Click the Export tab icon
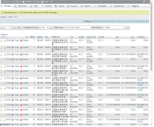The image size is (154, 127). 68,6
